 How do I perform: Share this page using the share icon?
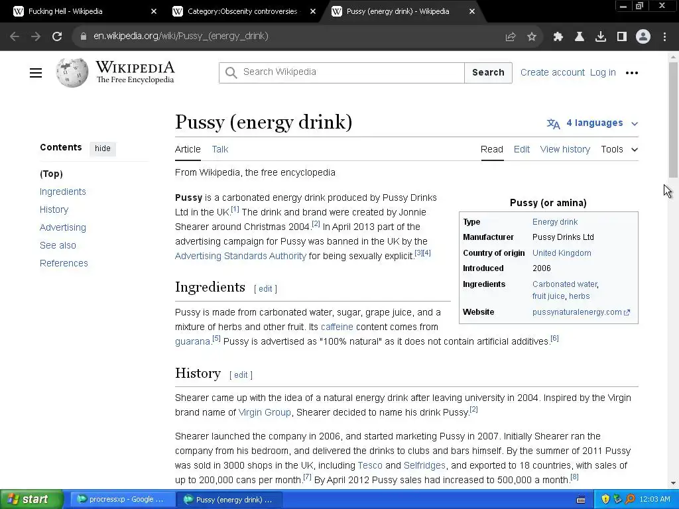coord(511,37)
